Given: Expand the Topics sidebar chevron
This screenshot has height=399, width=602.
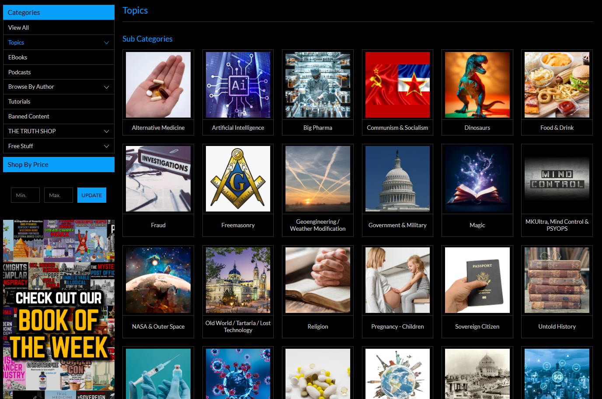Looking at the screenshot, I should (106, 43).
